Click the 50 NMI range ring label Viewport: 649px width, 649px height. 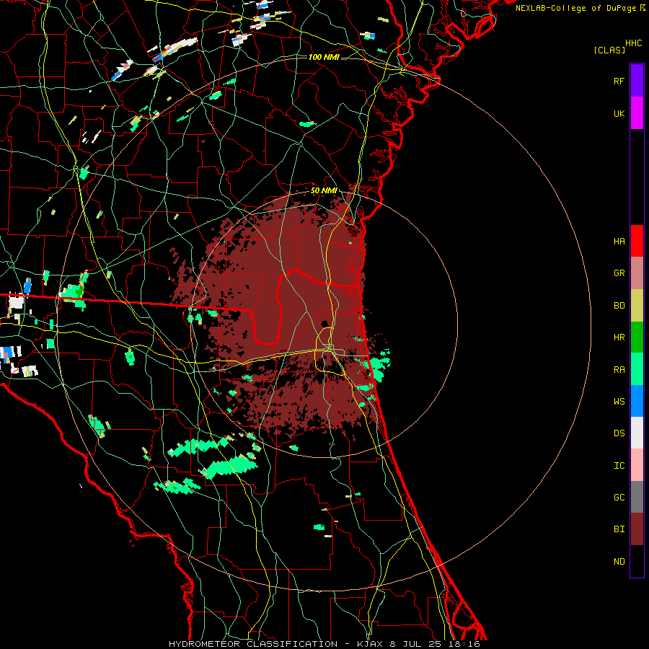coord(324,190)
